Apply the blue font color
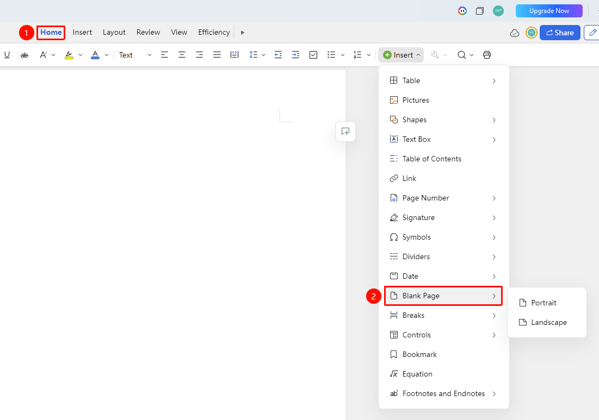599x420 pixels. click(x=95, y=55)
